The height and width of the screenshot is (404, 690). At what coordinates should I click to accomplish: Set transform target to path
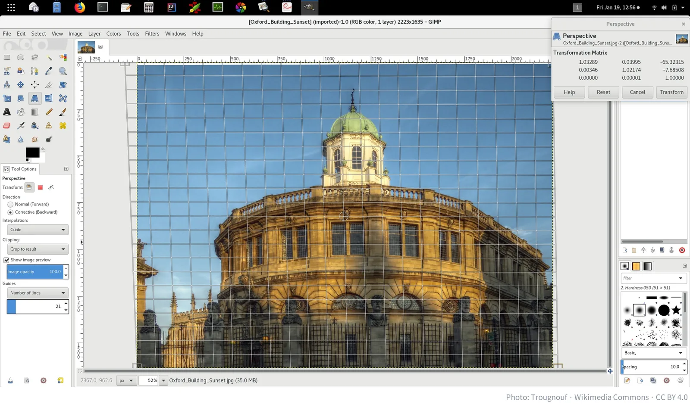click(x=51, y=187)
